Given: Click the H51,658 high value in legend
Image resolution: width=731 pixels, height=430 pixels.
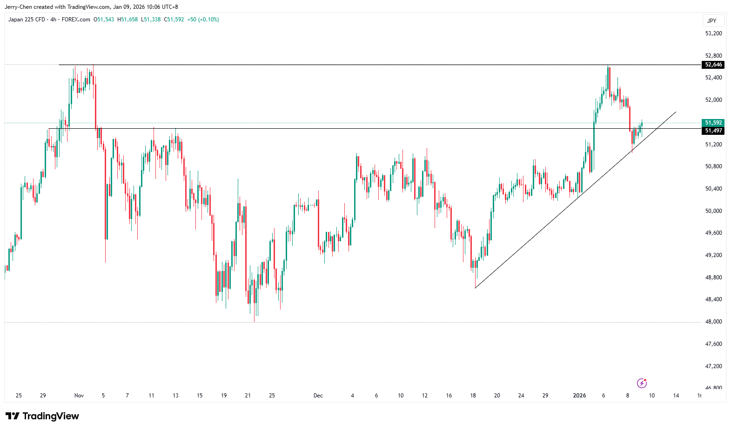Looking at the screenshot, I should pyautogui.click(x=127, y=20).
